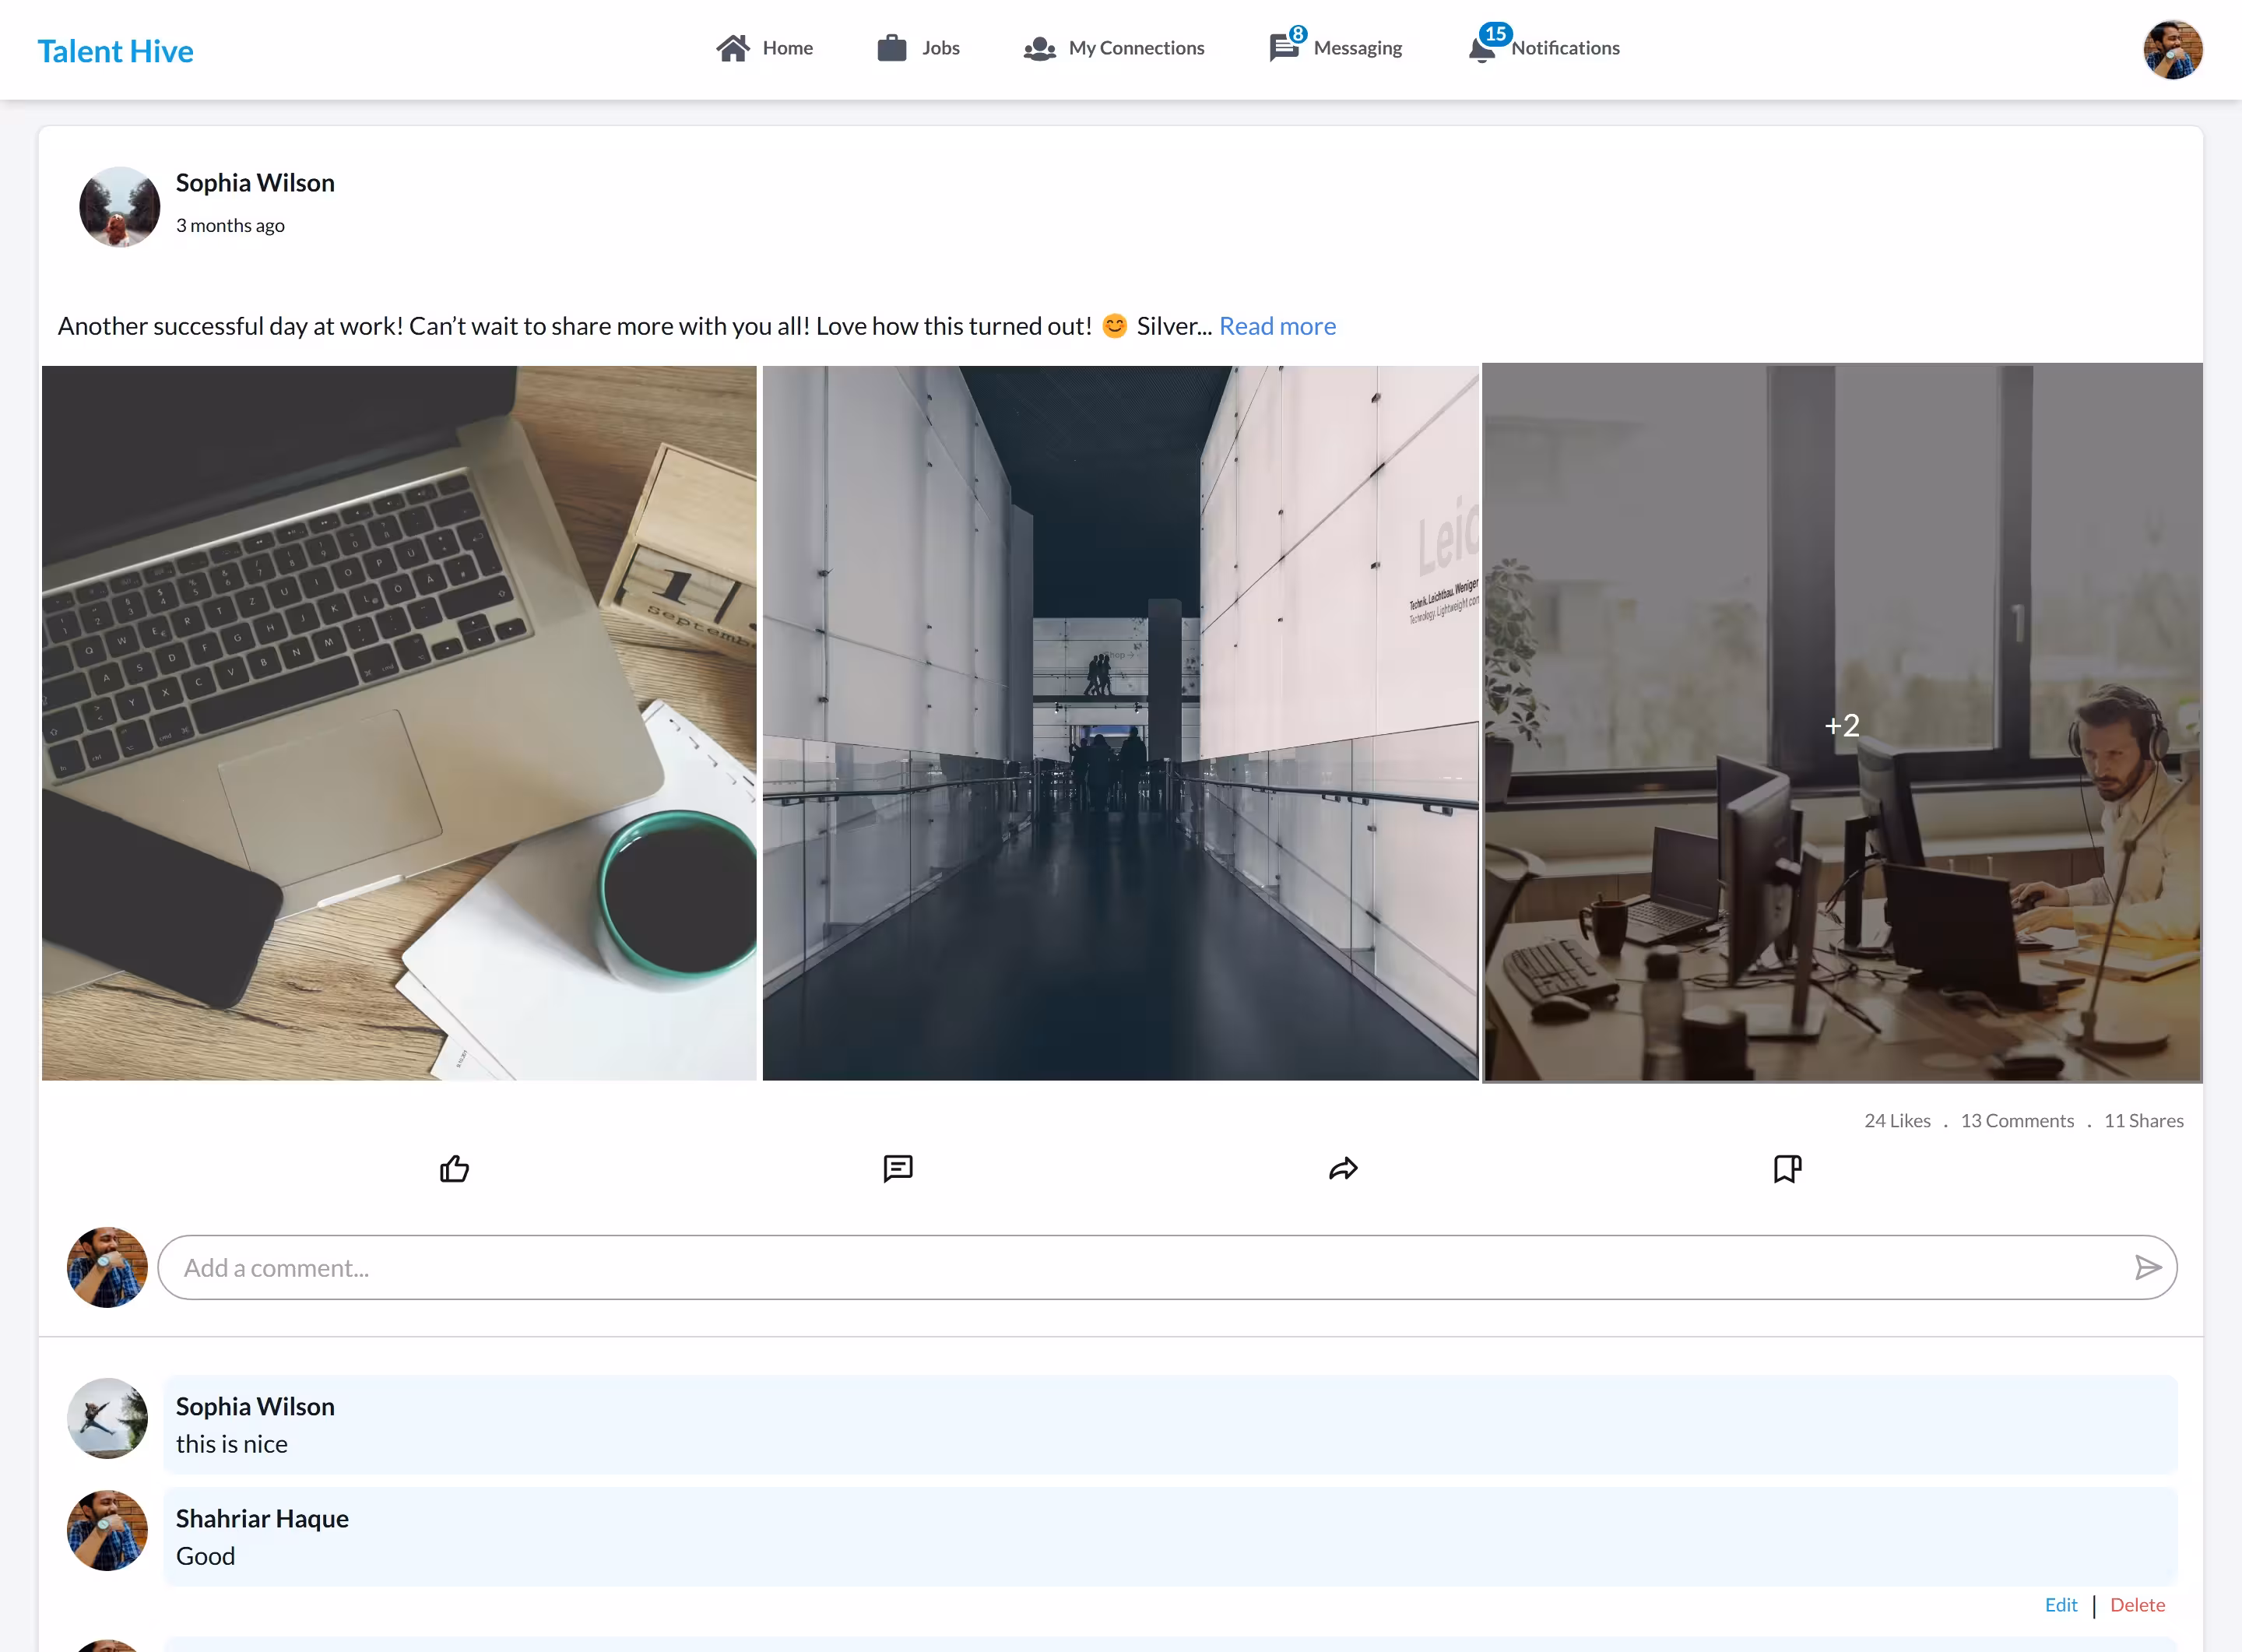Image resolution: width=2242 pixels, height=1652 pixels.
Task: Click the 3 months ago timestamp
Action: (x=230, y=225)
